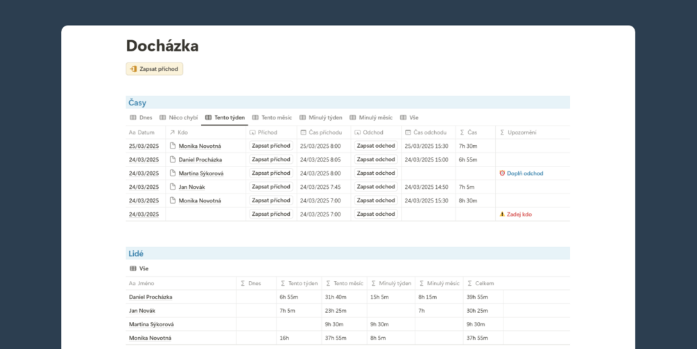This screenshot has width=697, height=349.
Task: Click the Čas příchodu column header
Action: click(x=324, y=133)
